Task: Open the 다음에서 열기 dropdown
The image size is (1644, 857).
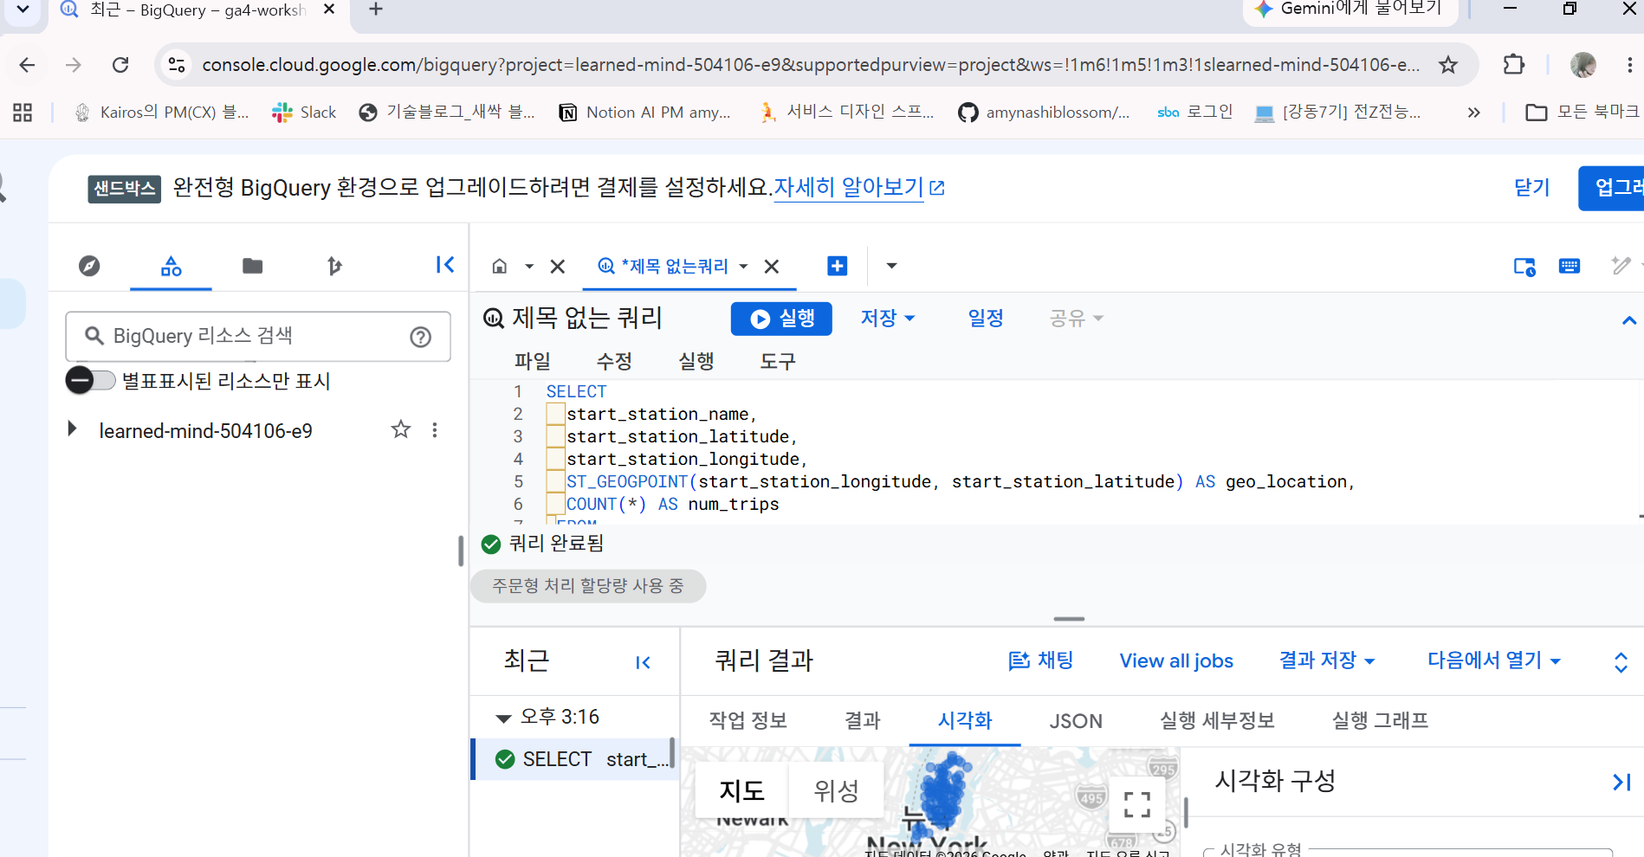Action: tap(1494, 660)
